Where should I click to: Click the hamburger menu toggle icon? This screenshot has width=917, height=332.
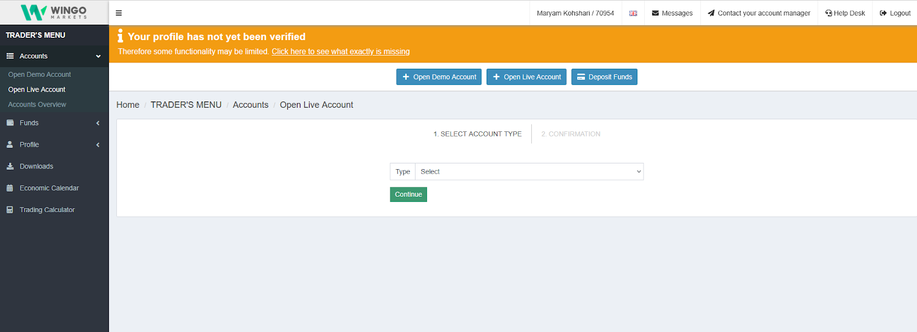tap(119, 13)
